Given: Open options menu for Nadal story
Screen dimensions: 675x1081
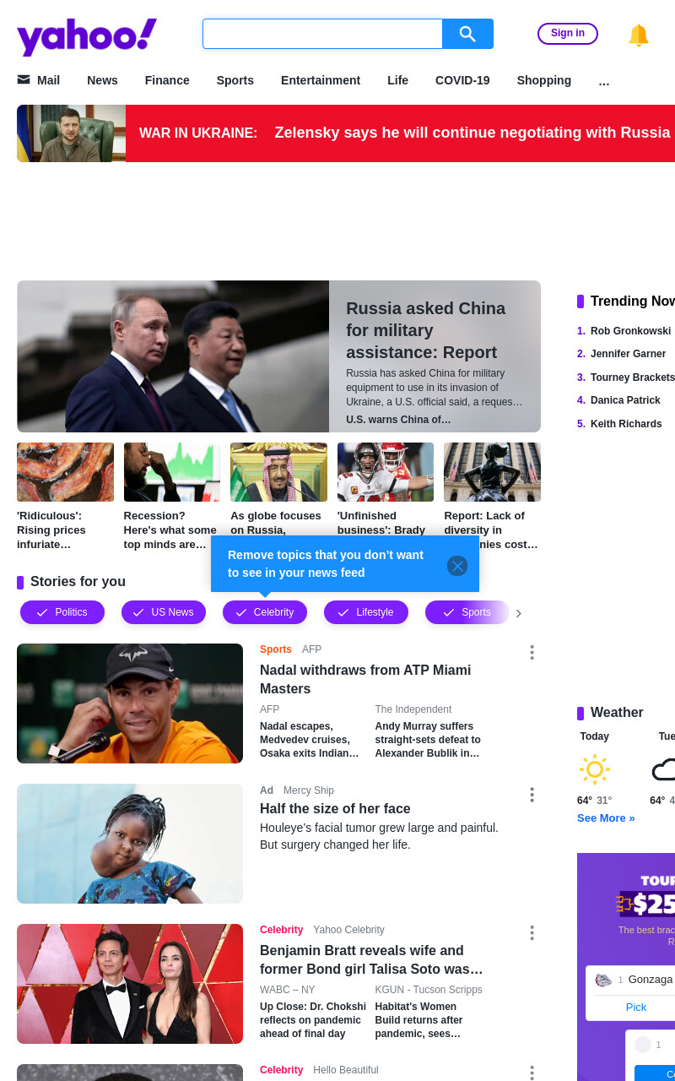Looking at the screenshot, I should point(532,652).
